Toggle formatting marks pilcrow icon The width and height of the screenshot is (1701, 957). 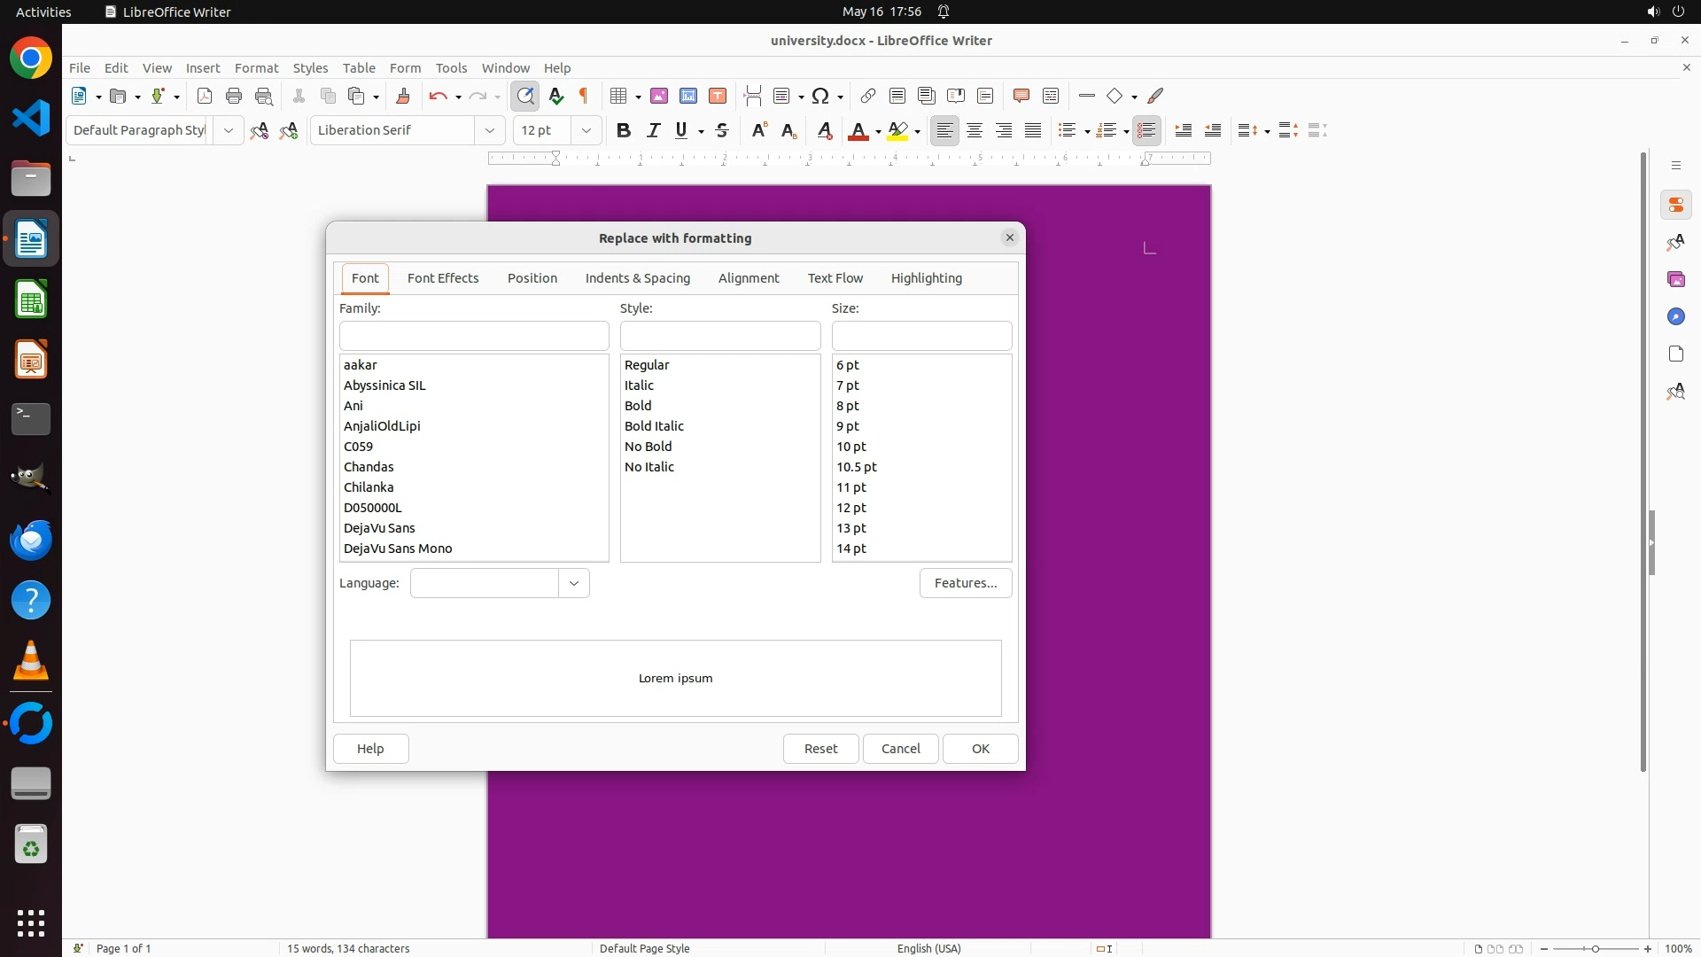click(584, 96)
